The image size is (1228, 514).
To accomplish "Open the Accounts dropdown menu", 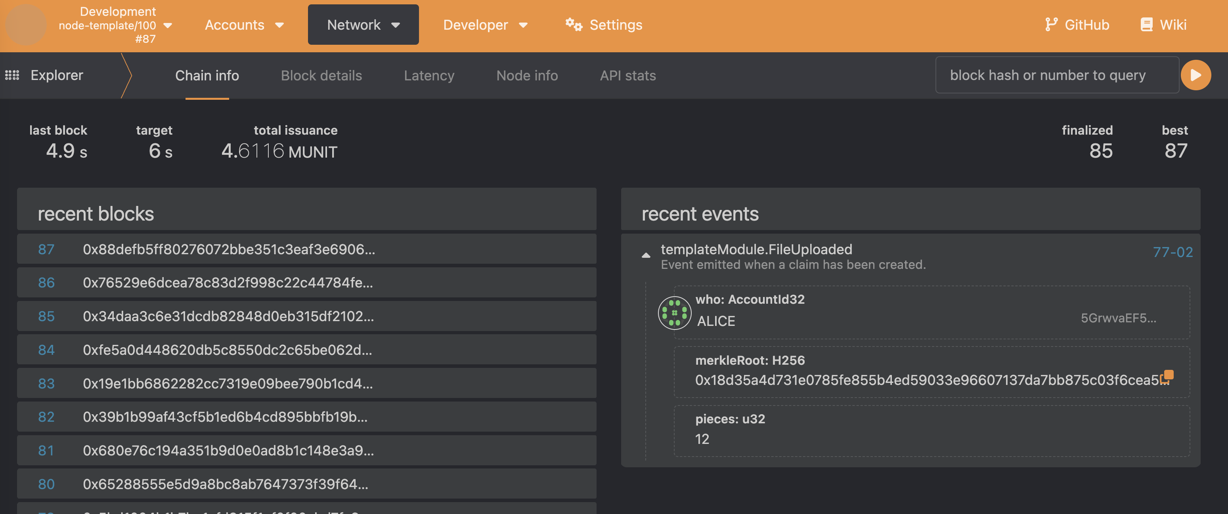I will point(244,25).
